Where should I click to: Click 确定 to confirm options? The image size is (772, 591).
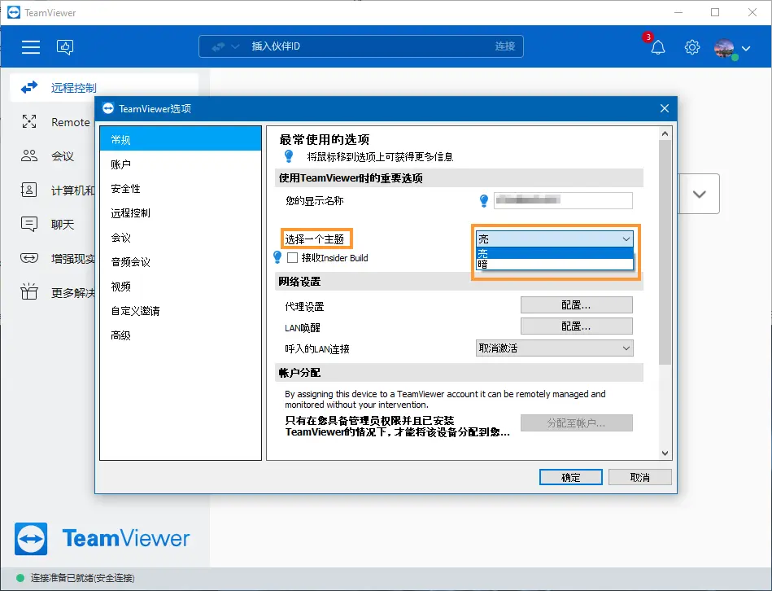570,477
